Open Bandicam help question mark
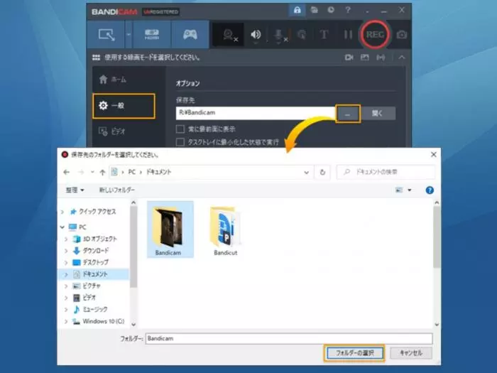Image resolution: width=497 pixels, height=373 pixels. (348, 10)
